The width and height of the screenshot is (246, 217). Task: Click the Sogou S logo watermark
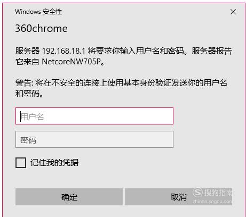pos(197,193)
